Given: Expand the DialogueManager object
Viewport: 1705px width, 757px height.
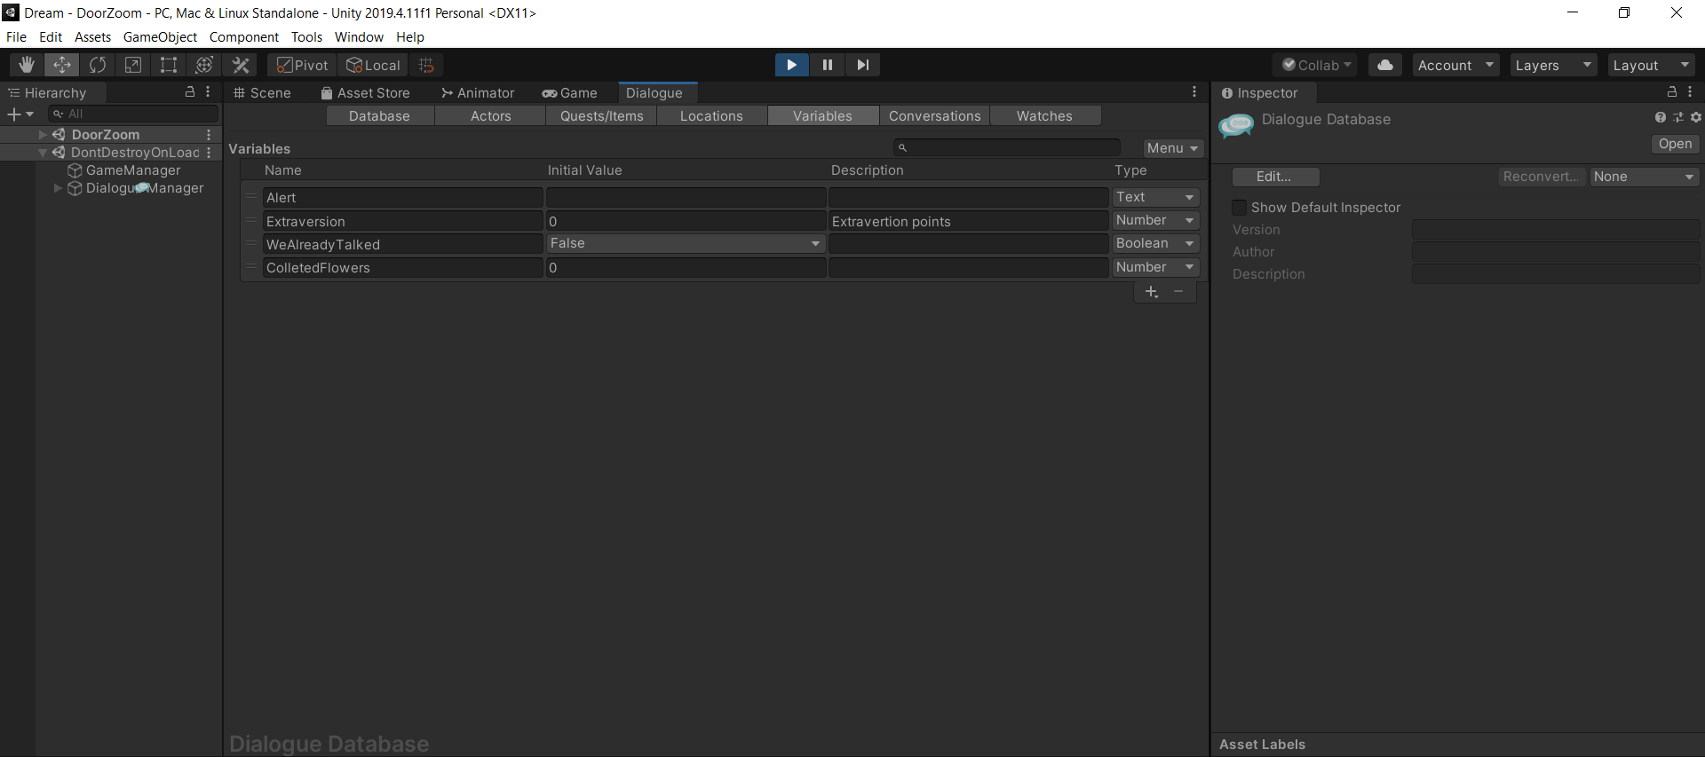Looking at the screenshot, I should (x=59, y=188).
